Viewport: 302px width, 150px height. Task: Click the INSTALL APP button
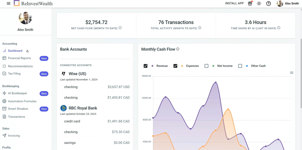(x=234, y=3)
